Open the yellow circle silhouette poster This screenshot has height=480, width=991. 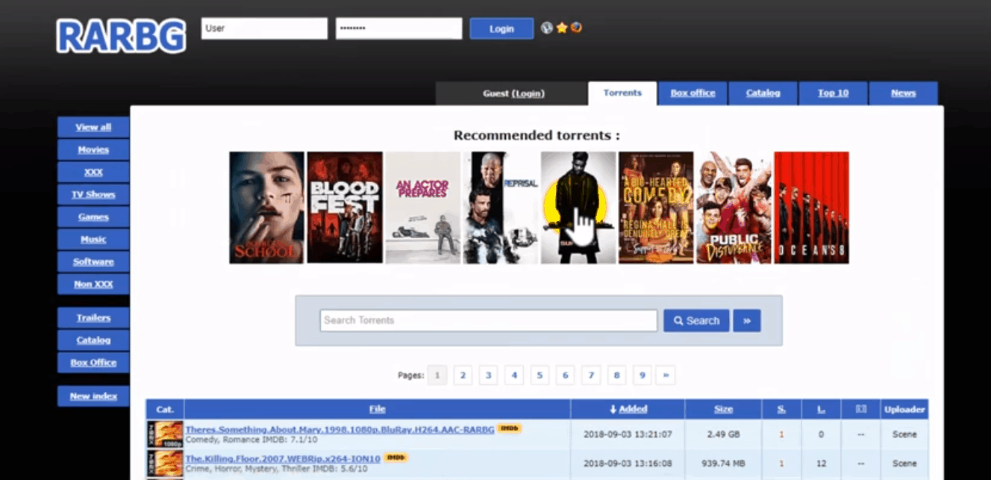click(578, 208)
